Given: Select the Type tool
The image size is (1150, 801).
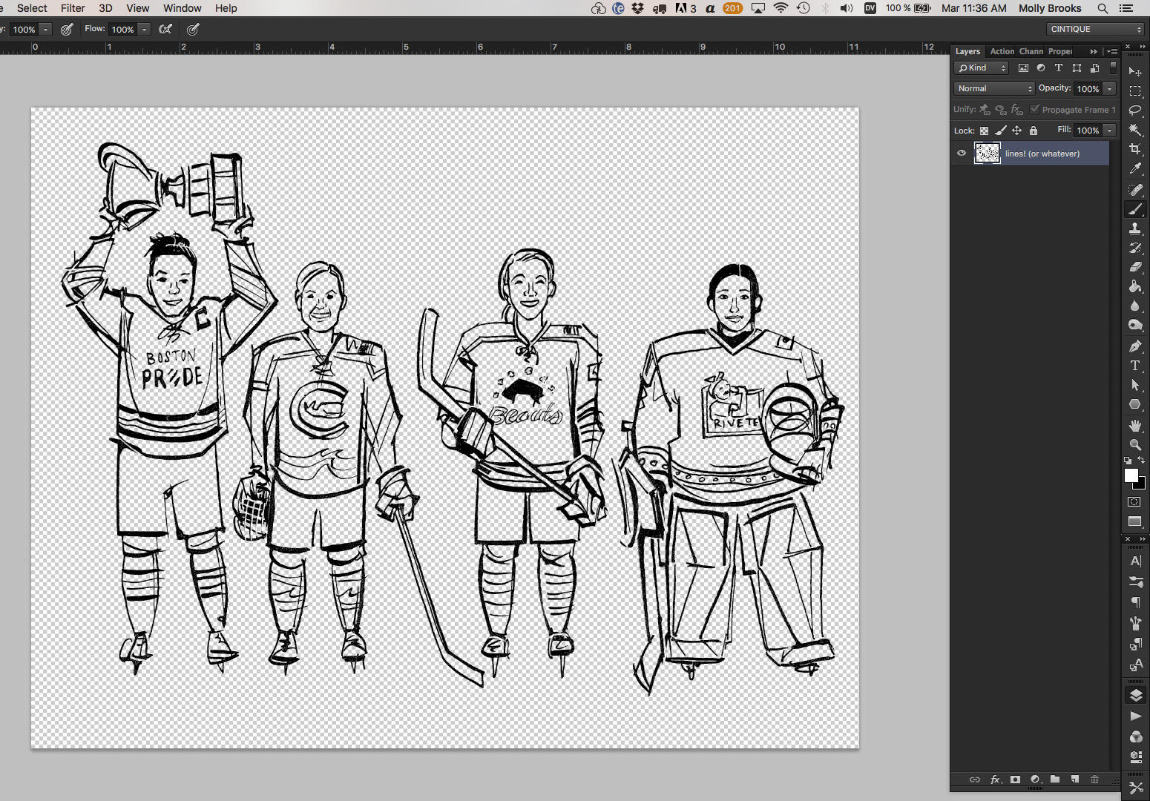Looking at the screenshot, I should click(1135, 366).
